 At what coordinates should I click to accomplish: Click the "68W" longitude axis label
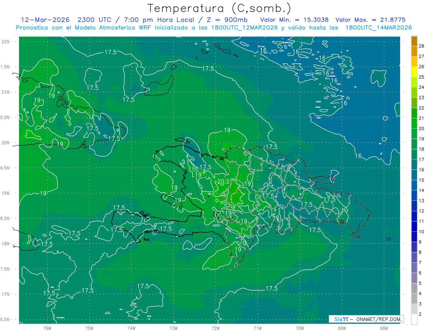(x=384, y=328)
